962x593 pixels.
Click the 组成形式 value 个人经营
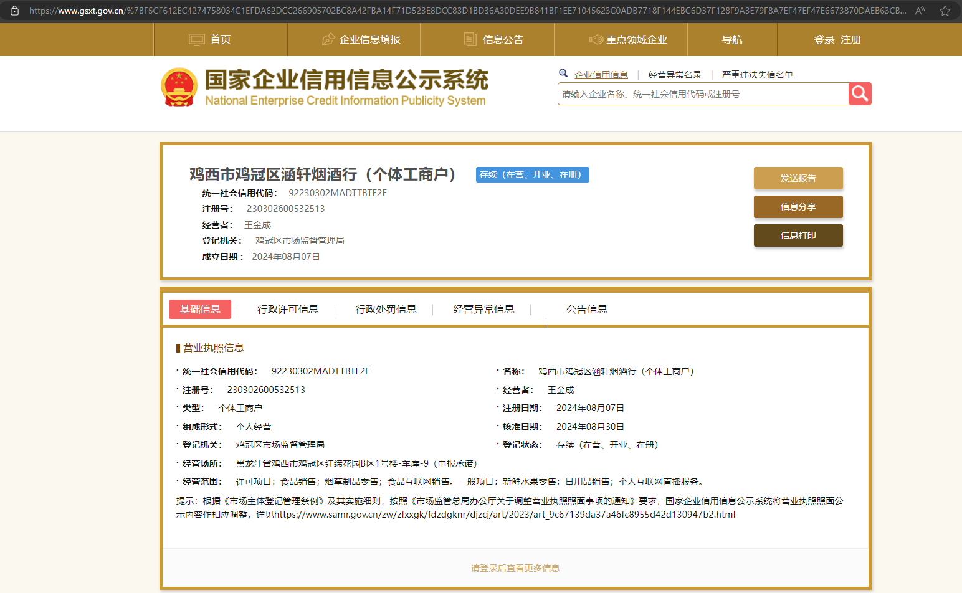pos(254,427)
